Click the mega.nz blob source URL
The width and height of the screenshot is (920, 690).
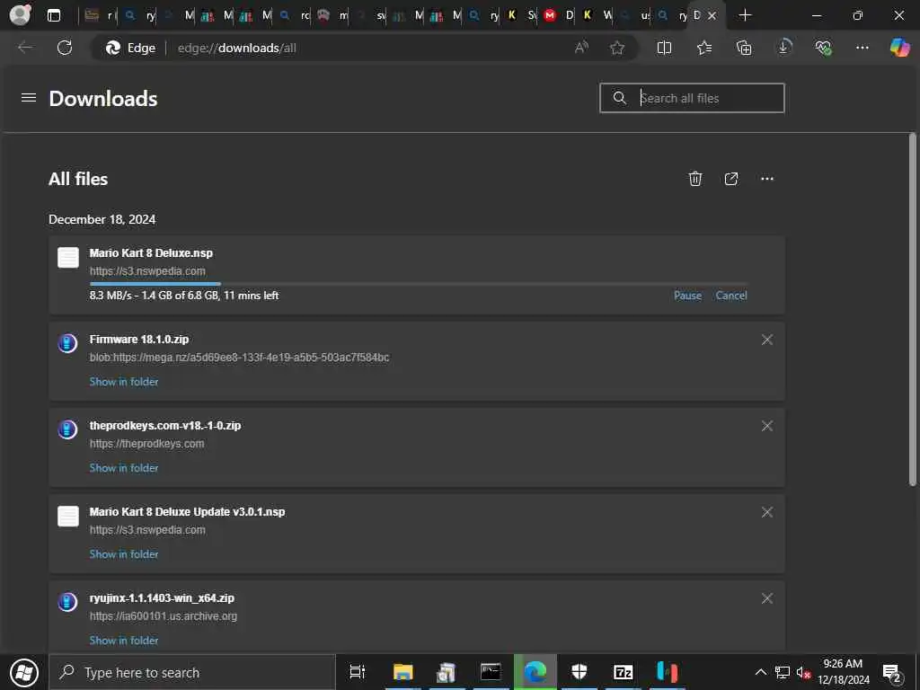tap(239, 358)
